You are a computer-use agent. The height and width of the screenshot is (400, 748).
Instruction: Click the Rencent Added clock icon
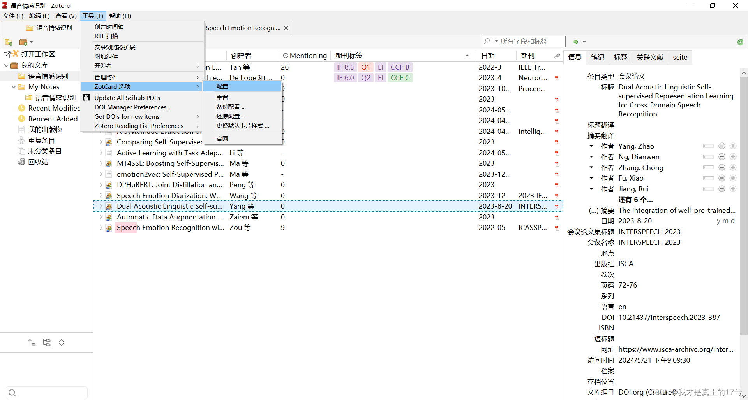click(x=22, y=119)
